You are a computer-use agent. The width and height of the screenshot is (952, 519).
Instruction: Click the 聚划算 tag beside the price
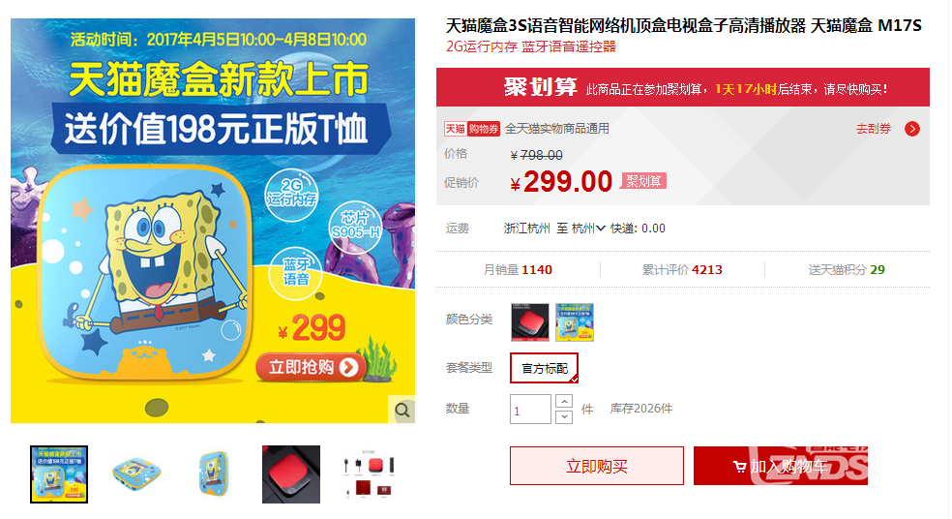click(643, 181)
